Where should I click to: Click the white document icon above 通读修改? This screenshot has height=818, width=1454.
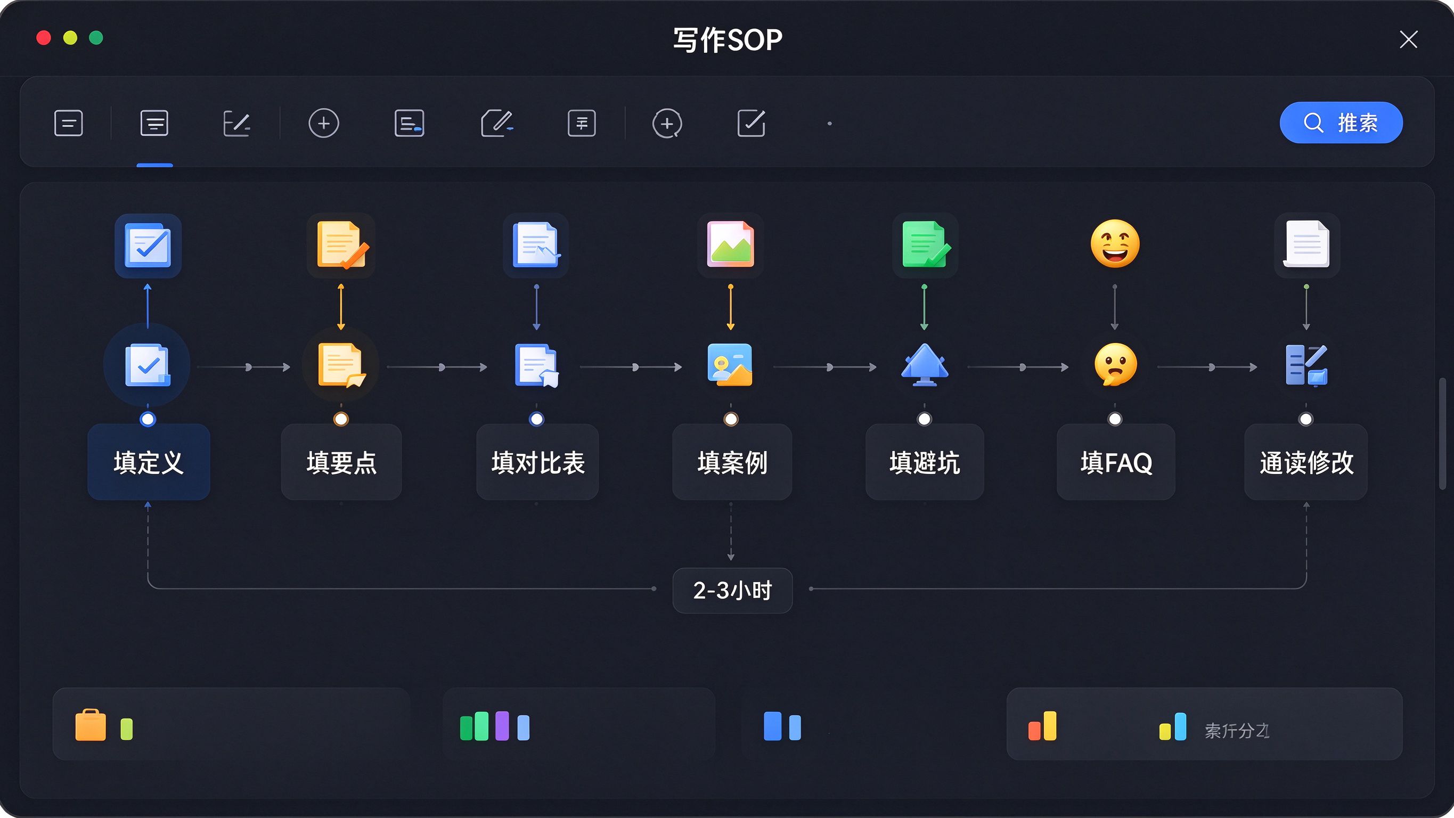click(x=1306, y=245)
